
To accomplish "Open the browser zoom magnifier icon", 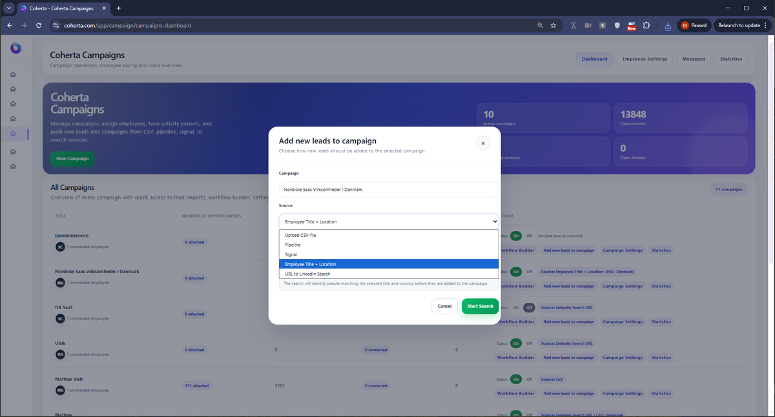I will [x=540, y=25].
